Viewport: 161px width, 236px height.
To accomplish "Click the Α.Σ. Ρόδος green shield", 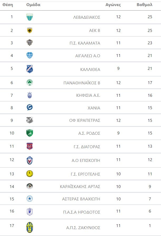I will pos(30,133).
